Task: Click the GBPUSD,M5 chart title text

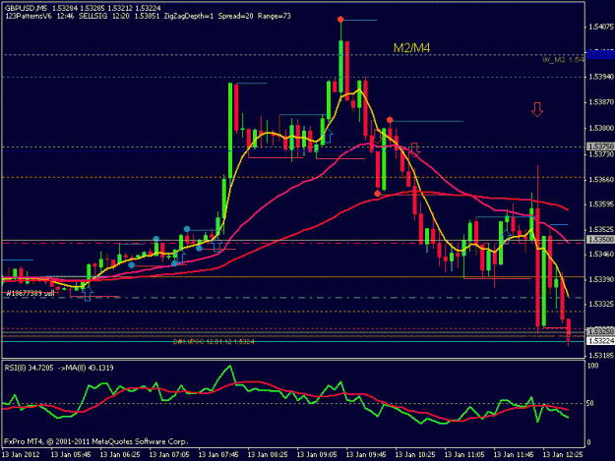Action: tap(24, 8)
